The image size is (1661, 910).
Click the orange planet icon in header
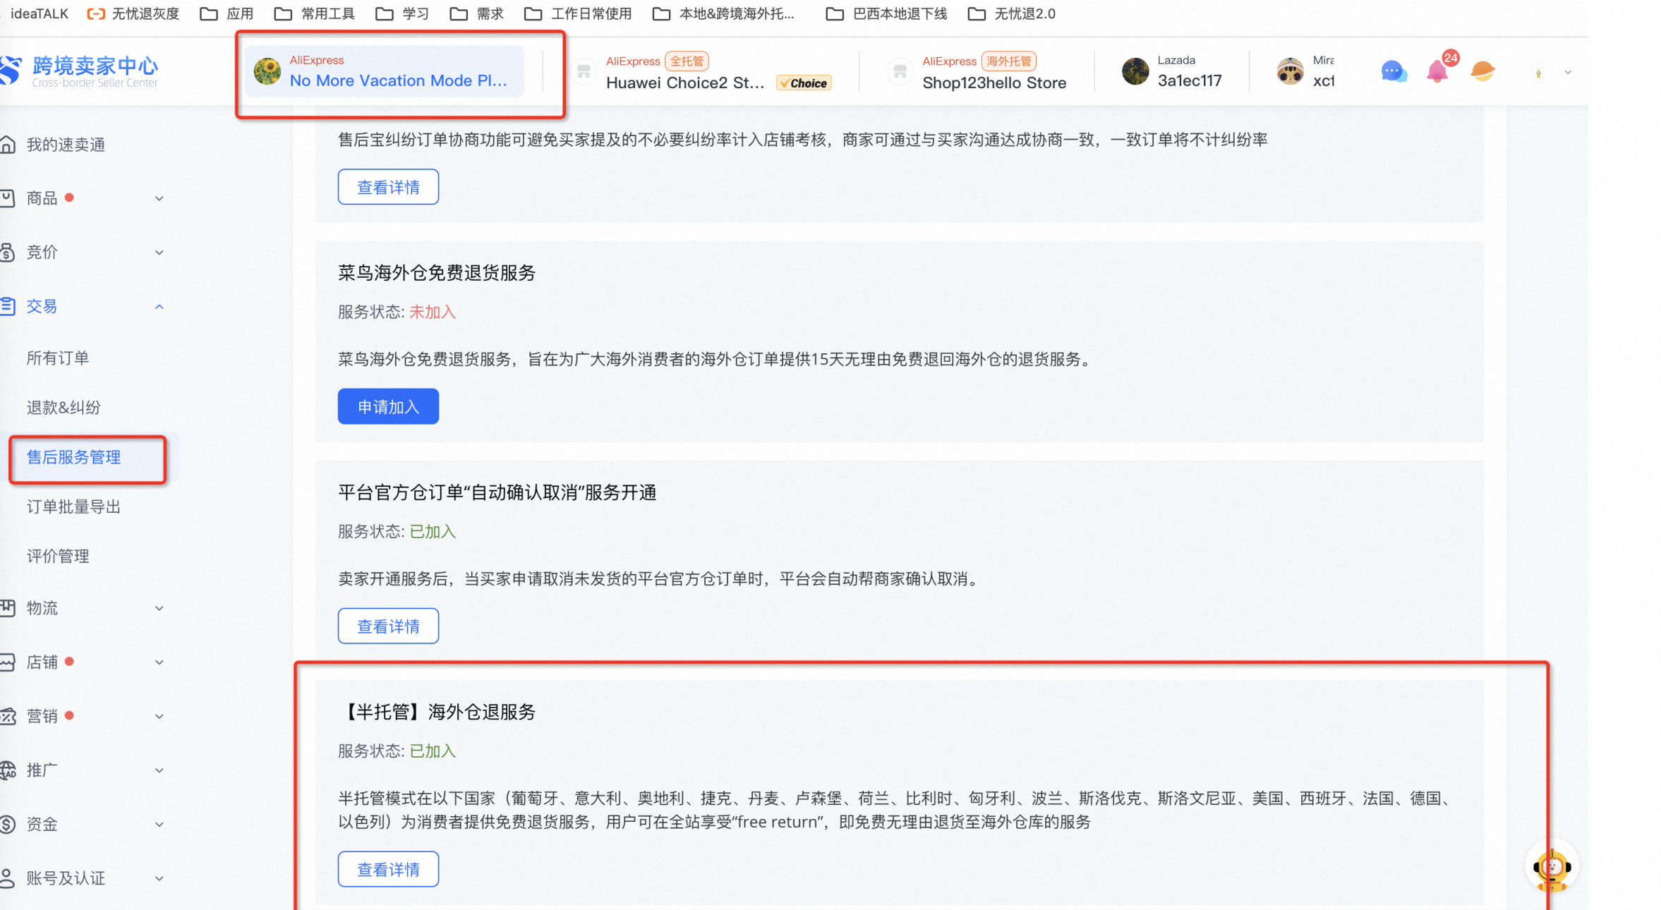pyautogui.click(x=1483, y=71)
